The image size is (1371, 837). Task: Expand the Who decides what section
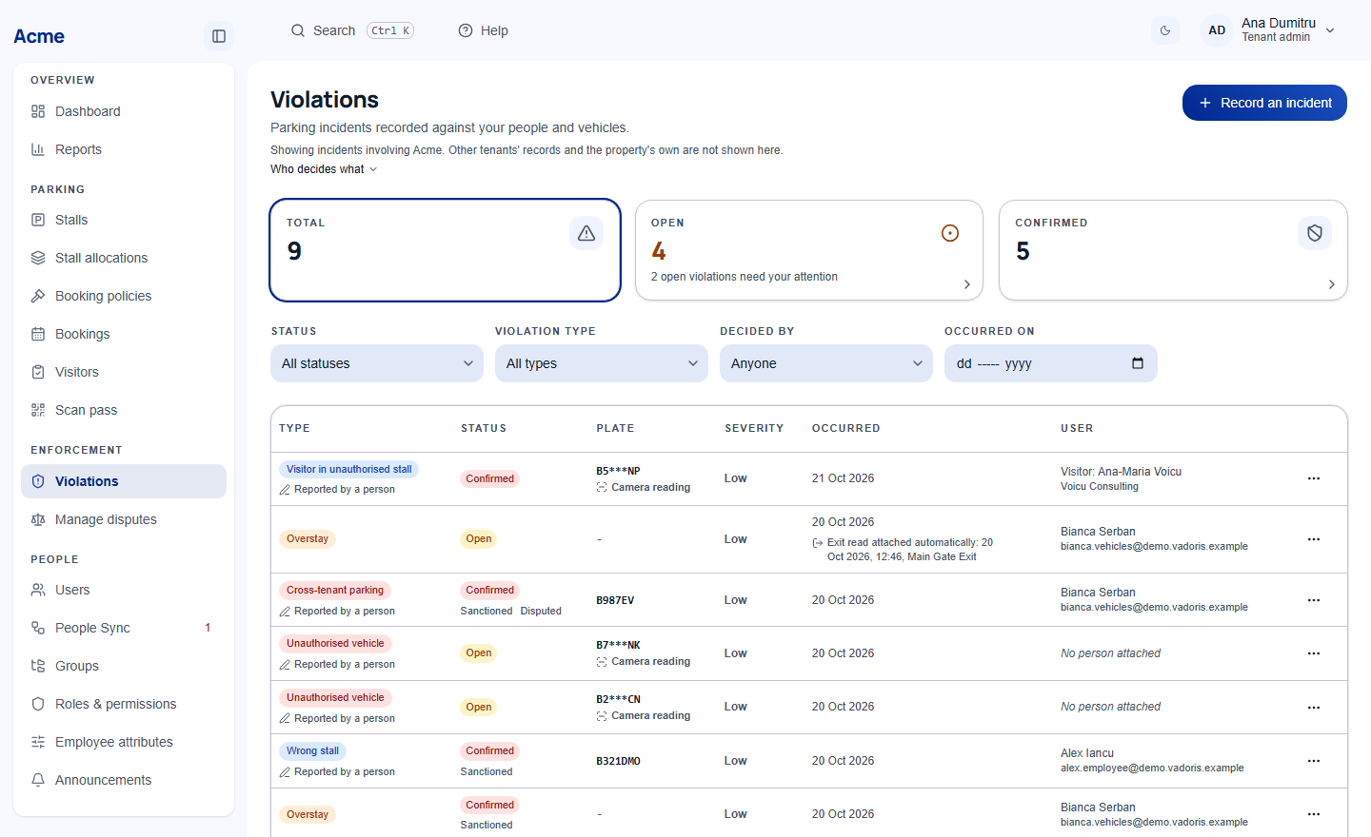tap(324, 169)
